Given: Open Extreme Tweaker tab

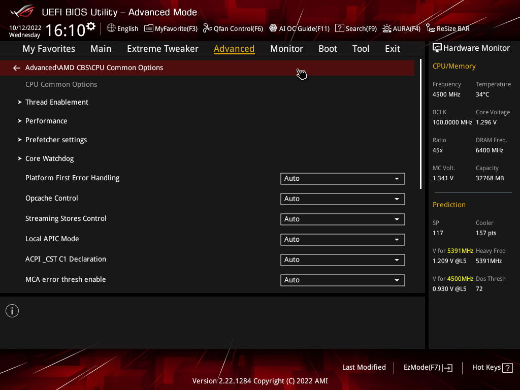Looking at the screenshot, I should [162, 49].
